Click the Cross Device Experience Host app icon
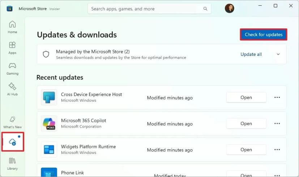The width and height of the screenshot is (299, 177). 49,97
